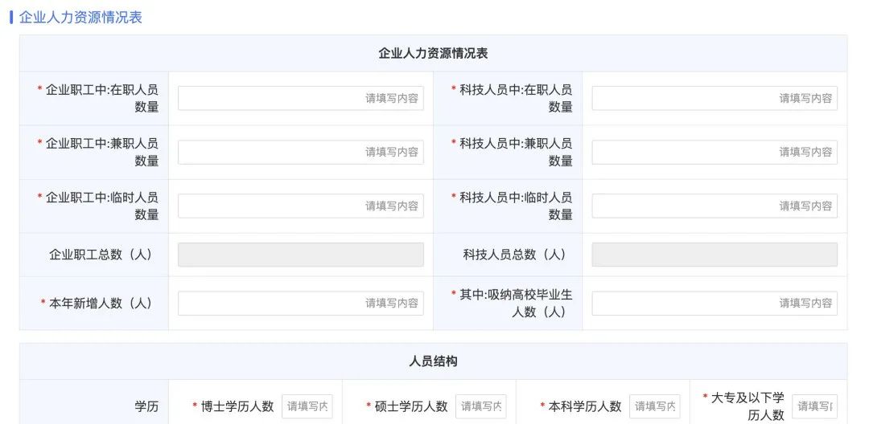Viewport: 869px width, 424px height.
Task: Enter the 本年新增人数 input box
Action: pos(300,303)
